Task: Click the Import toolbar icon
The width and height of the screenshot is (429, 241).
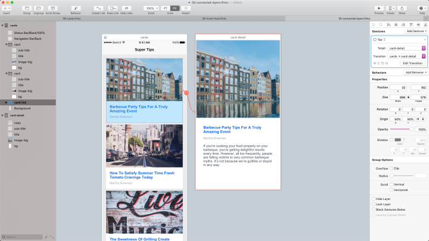Action: (186, 8)
